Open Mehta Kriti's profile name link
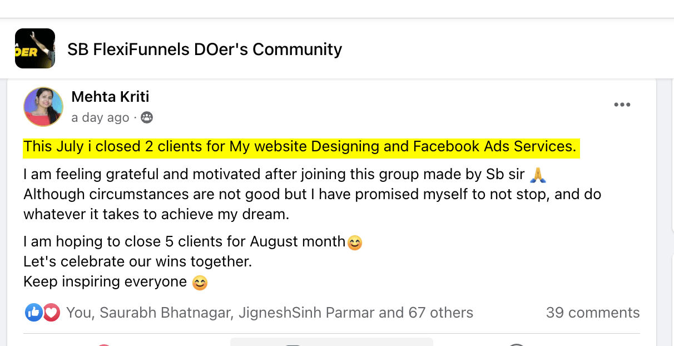The image size is (674, 346). click(x=110, y=97)
